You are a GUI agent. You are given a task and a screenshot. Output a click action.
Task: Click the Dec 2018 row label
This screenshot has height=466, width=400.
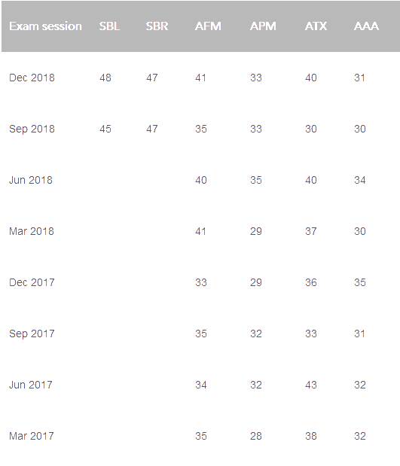[32, 78]
